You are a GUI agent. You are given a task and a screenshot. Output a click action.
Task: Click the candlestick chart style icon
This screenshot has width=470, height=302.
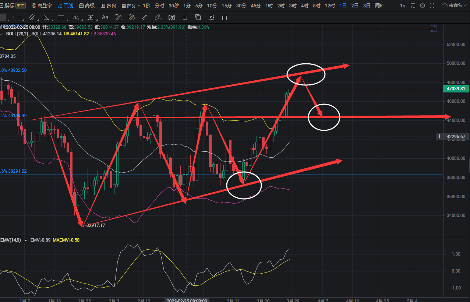pos(172,17)
